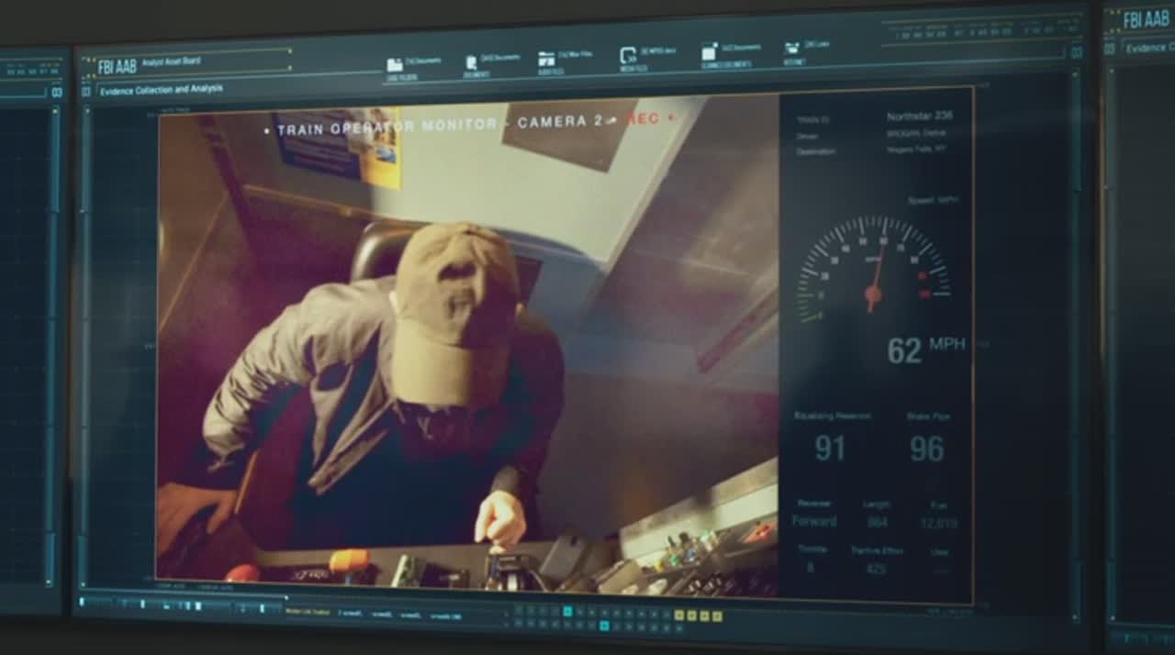Click the Northstar 236 train ID
Screen dimensions: 1175x655
919,117
